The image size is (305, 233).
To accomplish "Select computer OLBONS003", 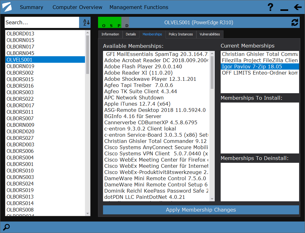I will click(45, 177).
